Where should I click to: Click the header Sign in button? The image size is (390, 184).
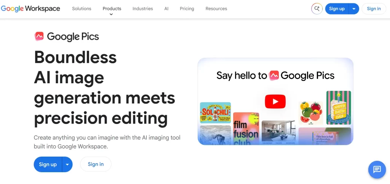pos(374,9)
